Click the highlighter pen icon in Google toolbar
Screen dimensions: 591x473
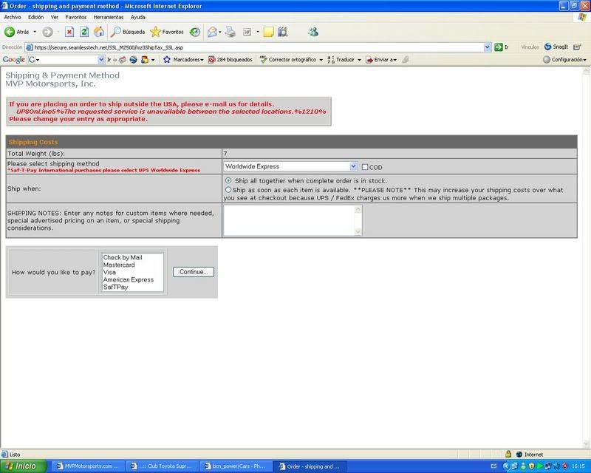[x=405, y=60]
